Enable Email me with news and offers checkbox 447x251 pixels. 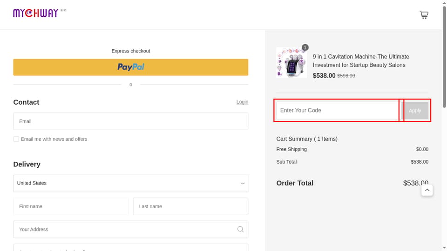(x=16, y=139)
